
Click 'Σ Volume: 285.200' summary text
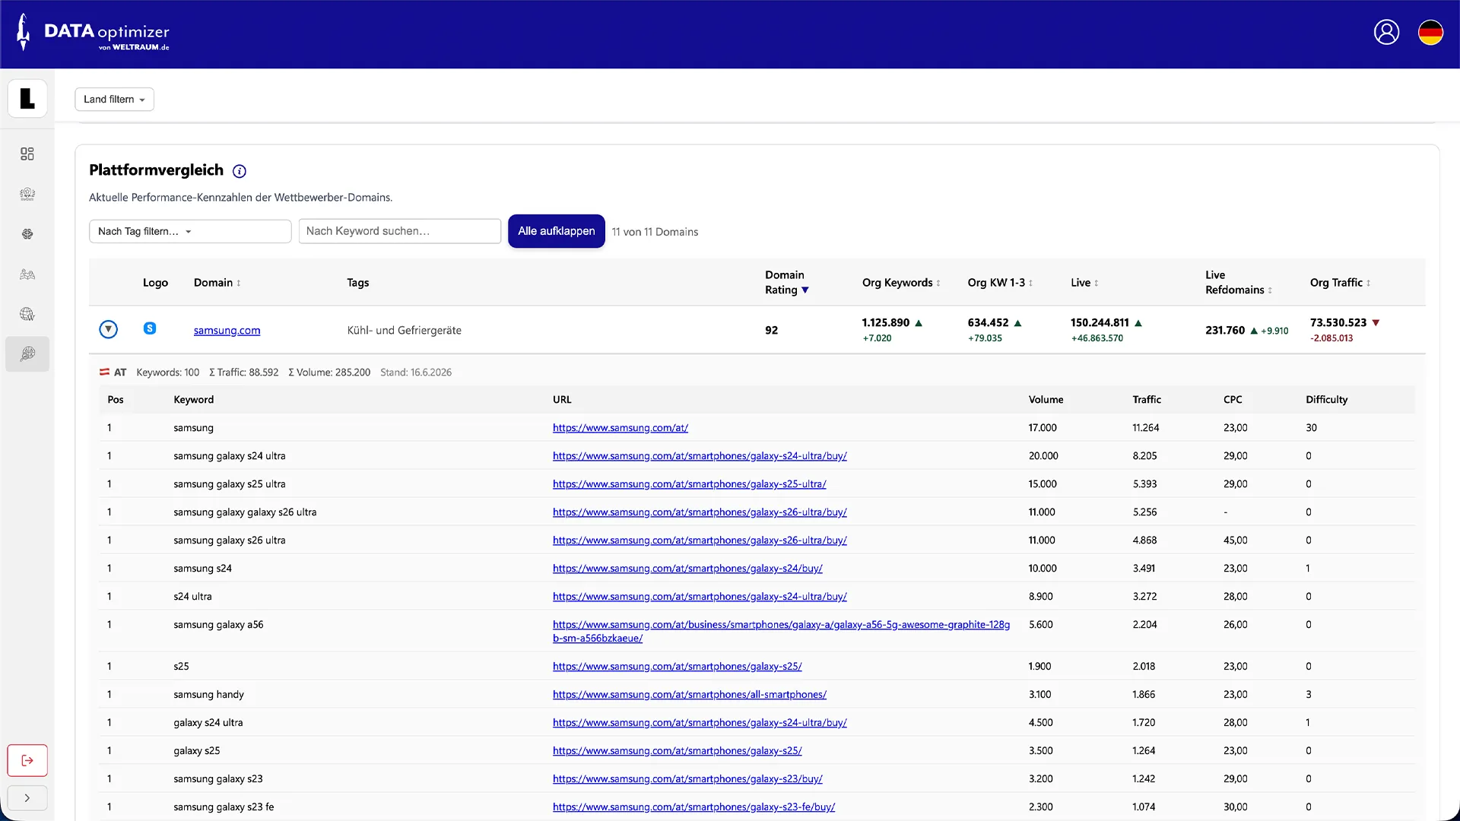[x=329, y=372]
